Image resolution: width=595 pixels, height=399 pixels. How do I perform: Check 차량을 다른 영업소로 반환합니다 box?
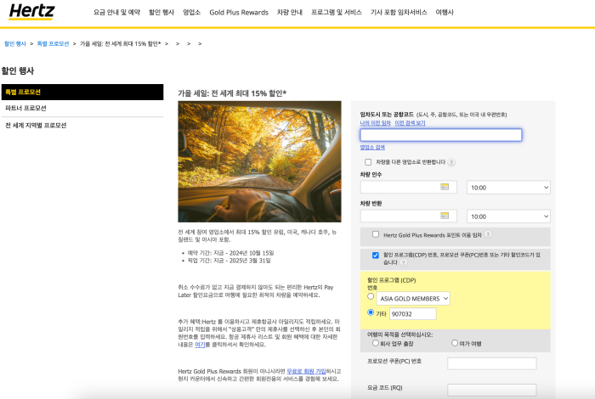[368, 162]
